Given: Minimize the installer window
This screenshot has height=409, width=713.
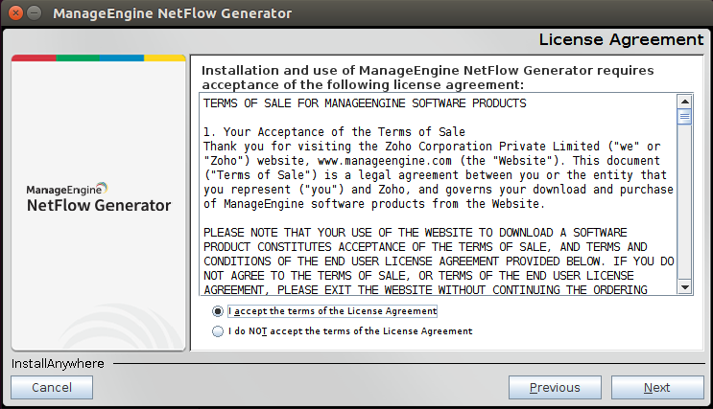Looking at the screenshot, I should tap(32, 14).
